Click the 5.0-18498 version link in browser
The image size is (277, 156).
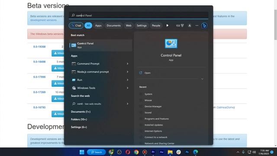(39, 62)
